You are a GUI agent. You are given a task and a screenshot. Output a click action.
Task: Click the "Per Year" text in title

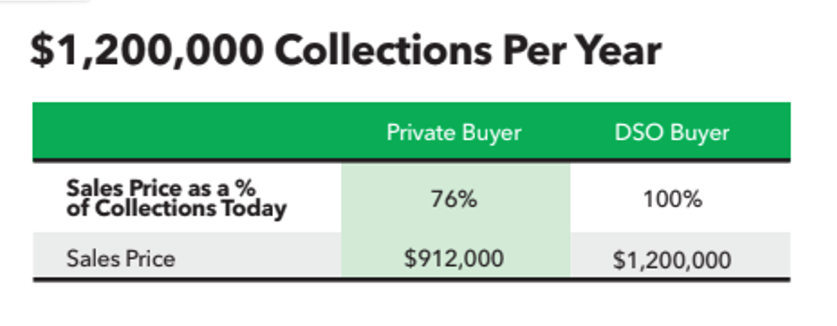[x=582, y=51]
